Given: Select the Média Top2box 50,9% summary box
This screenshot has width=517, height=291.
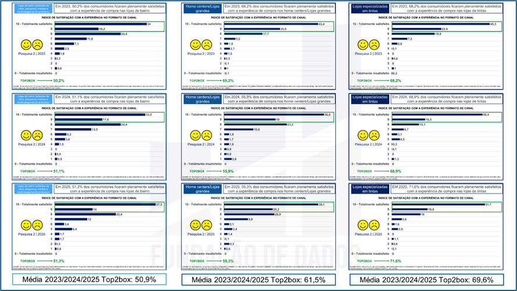Looking at the screenshot, I should pyautogui.click(x=81, y=281).
